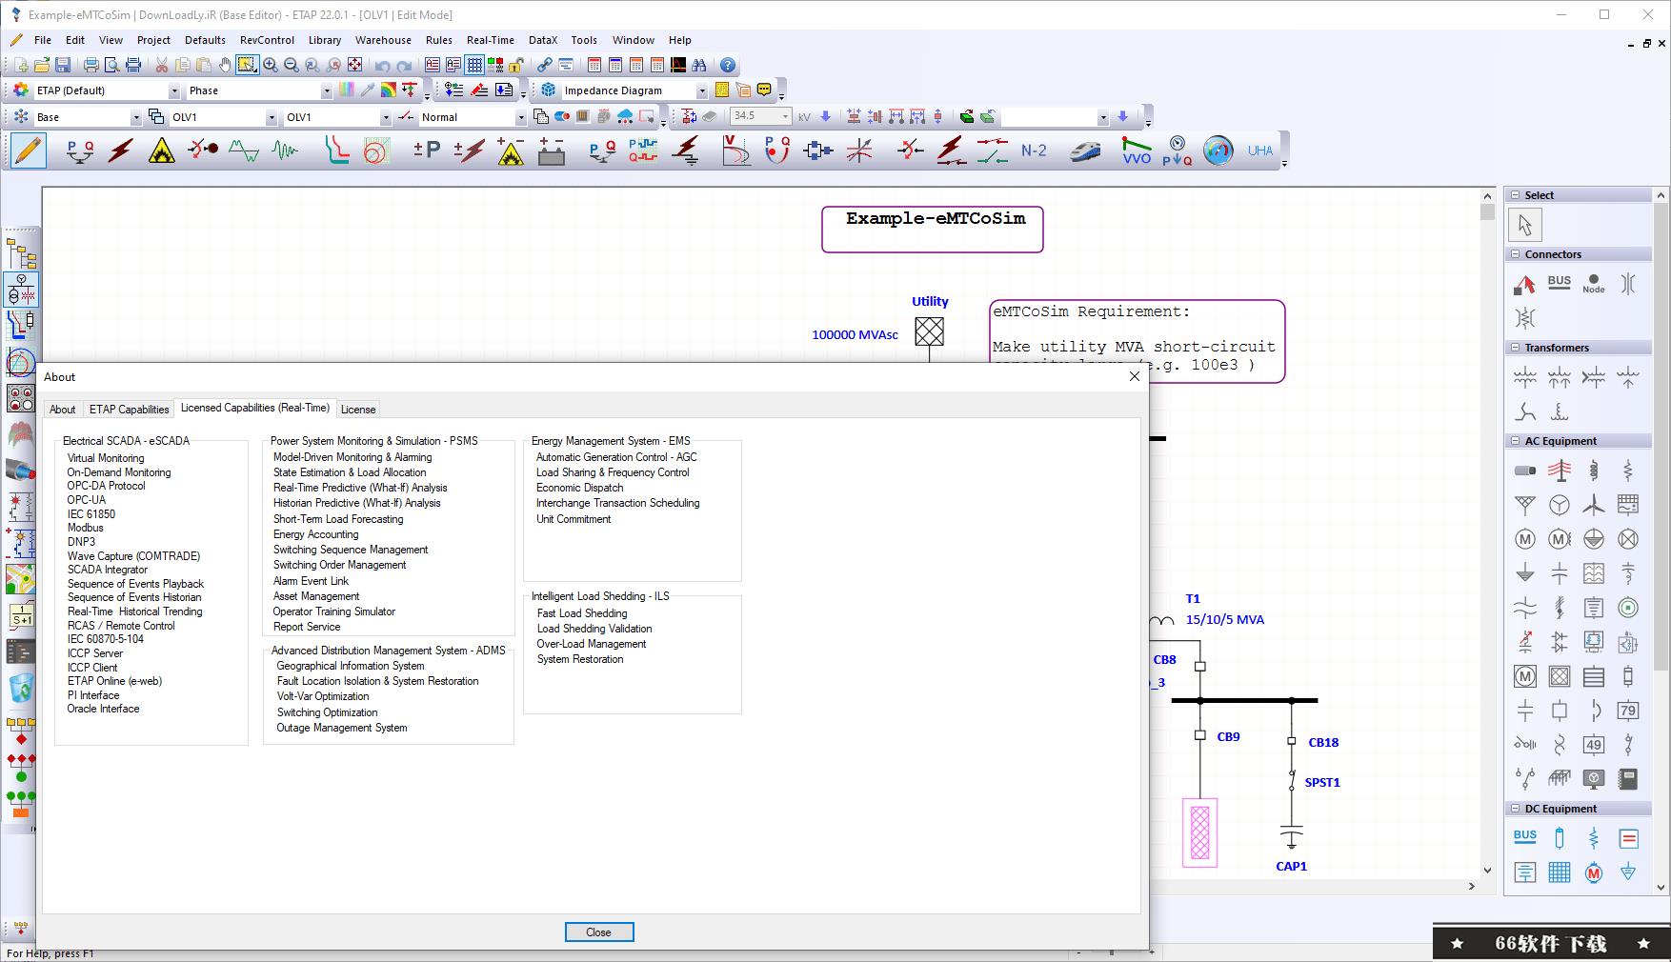Toggle the zoom-to-window selection tool
Viewport: 1671px width, 962px height.
coord(247,65)
